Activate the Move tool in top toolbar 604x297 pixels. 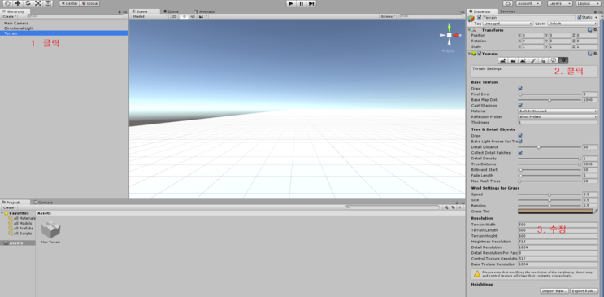(x=17, y=3)
